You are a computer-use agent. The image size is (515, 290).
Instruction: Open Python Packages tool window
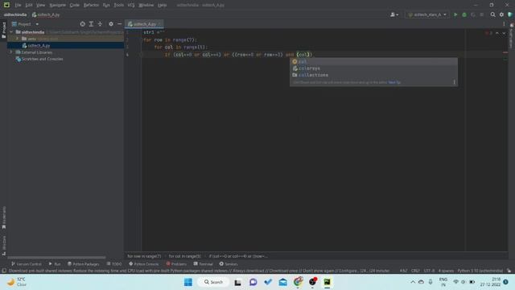(84, 264)
